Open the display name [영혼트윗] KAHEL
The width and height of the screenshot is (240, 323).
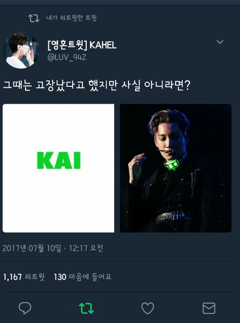pos(82,45)
